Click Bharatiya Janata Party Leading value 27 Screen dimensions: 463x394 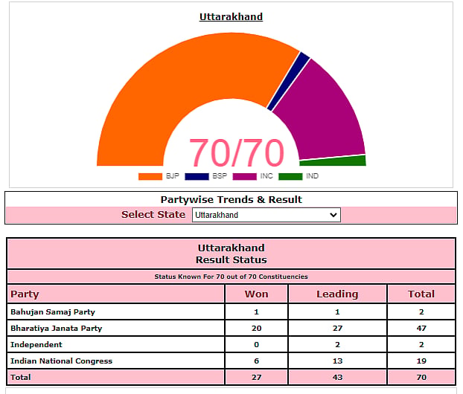(337, 329)
